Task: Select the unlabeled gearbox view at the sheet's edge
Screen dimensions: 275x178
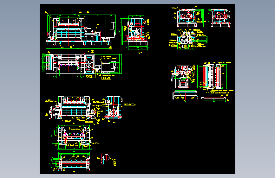Action: tap(219, 18)
